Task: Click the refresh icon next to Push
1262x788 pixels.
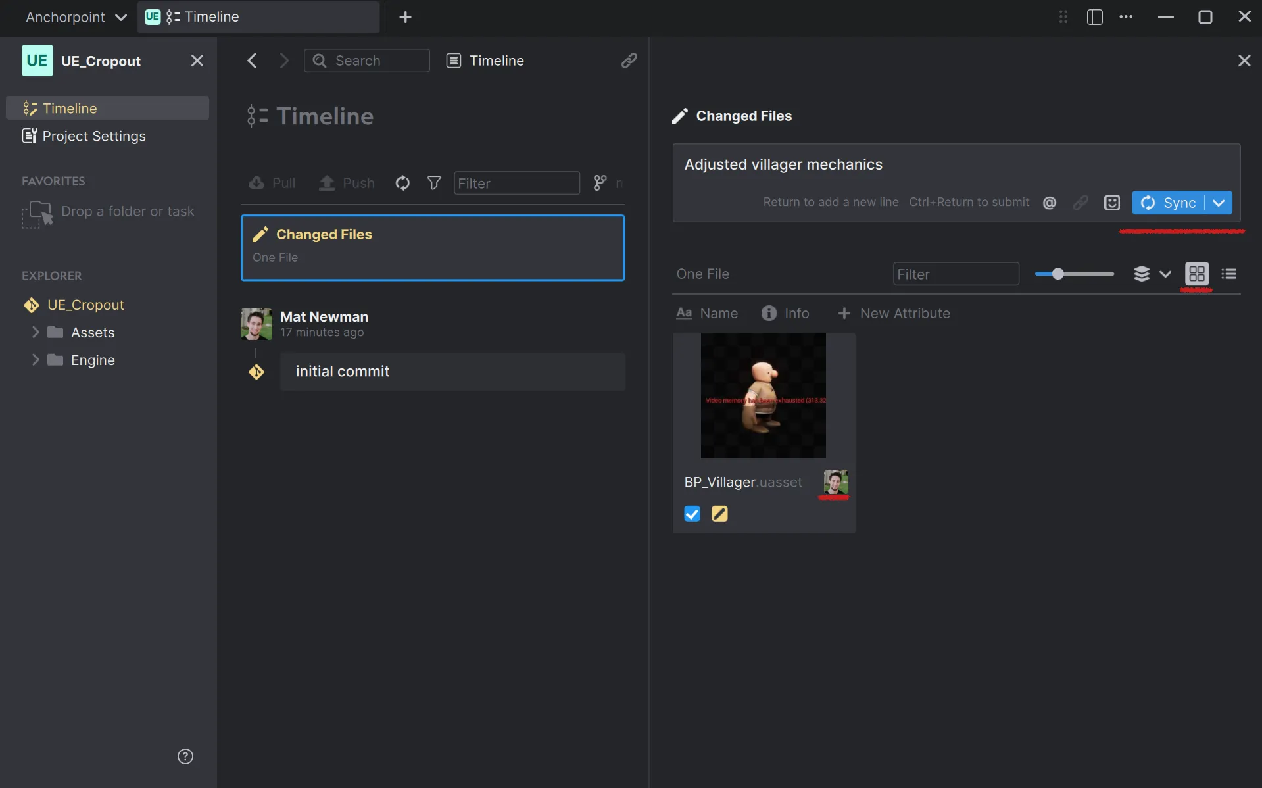Action: point(402,183)
